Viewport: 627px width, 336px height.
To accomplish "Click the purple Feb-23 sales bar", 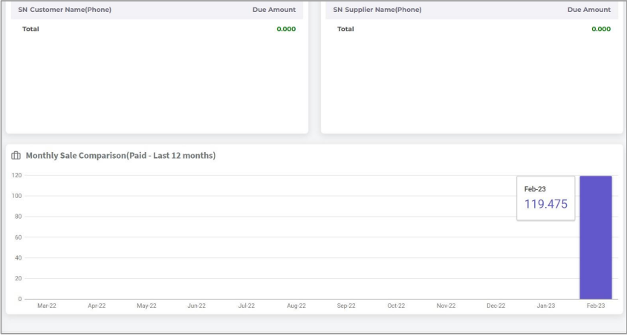I will (596, 237).
